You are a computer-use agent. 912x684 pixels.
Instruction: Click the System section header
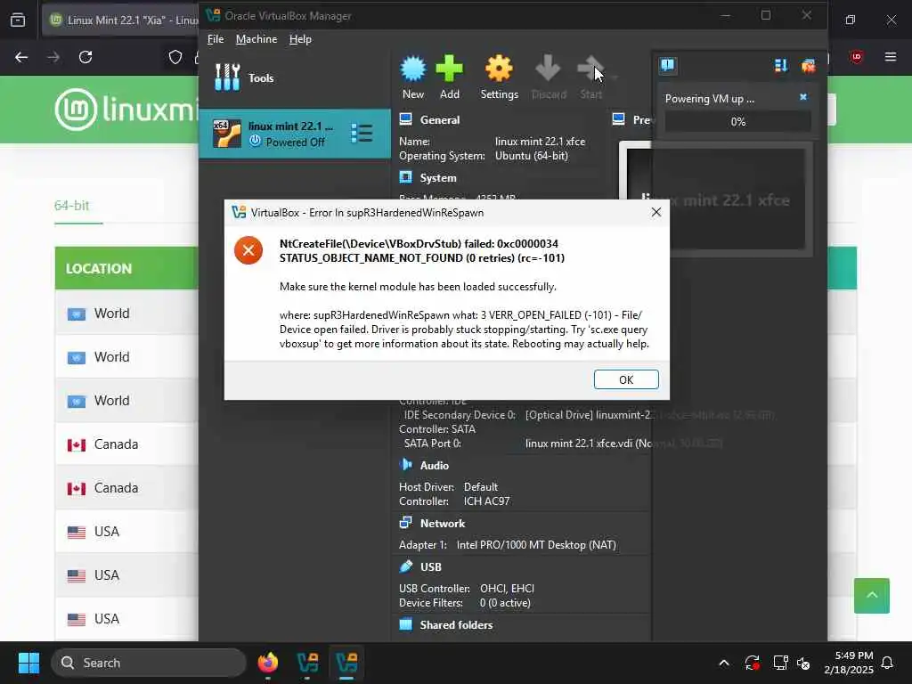[x=438, y=178]
